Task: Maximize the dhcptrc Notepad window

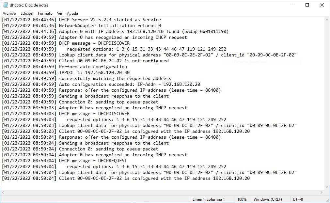Action: [x=307, y=5]
